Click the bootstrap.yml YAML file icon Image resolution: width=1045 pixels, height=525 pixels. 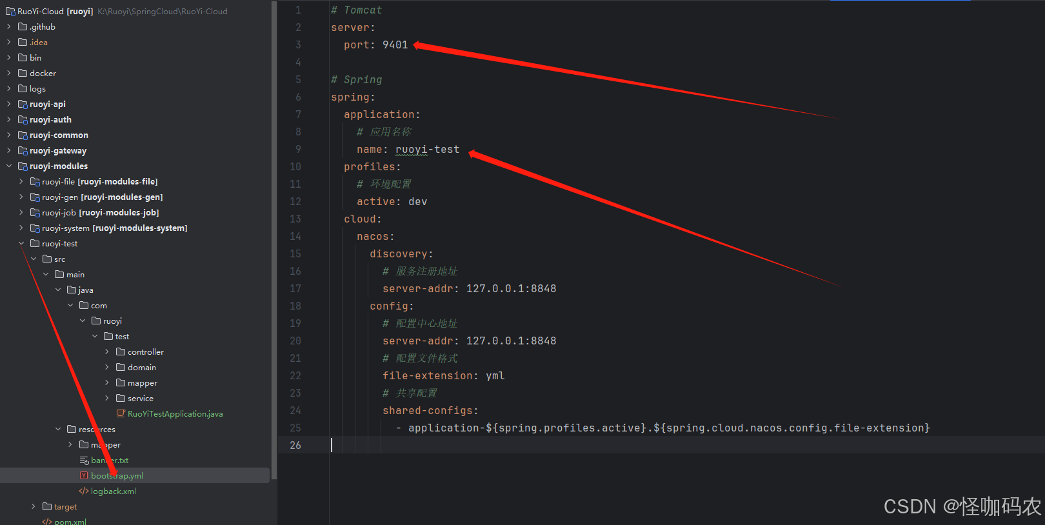[x=84, y=475]
